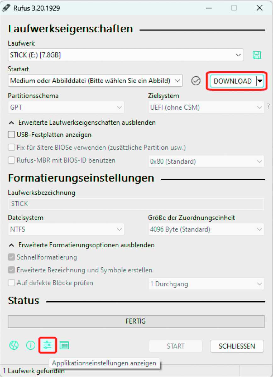Image resolution: width=273 pixels, height=377 pixels.
Task: Show application settings sliders icon
Action: pyautogui.click(x=48, y=346)
